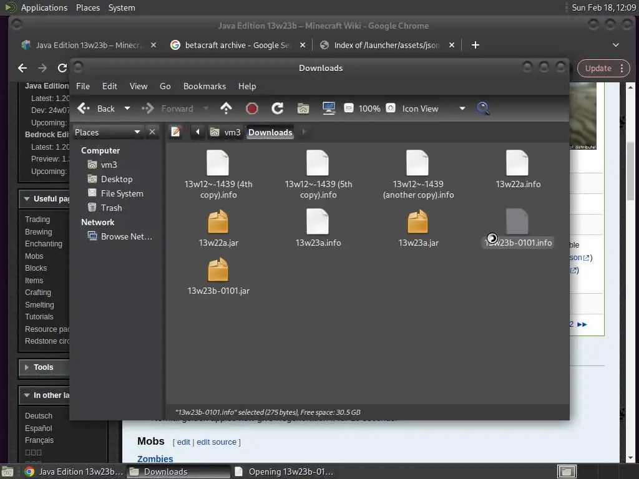639x479 pixels.
Task: Click Downloads path bar button
Action: coord(270,132)
